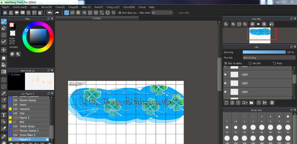Click the foreground color swatch
This screenshot has height=144, width=297.
point(12,25)
